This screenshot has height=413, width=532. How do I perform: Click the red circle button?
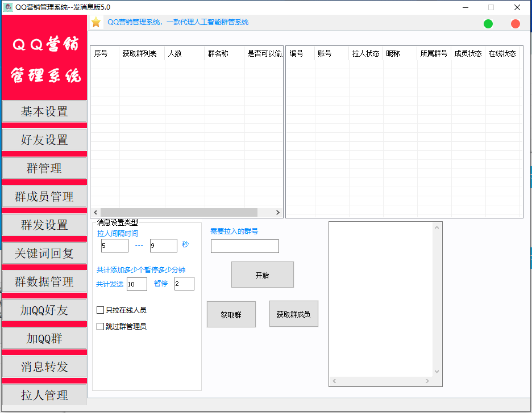515,24
